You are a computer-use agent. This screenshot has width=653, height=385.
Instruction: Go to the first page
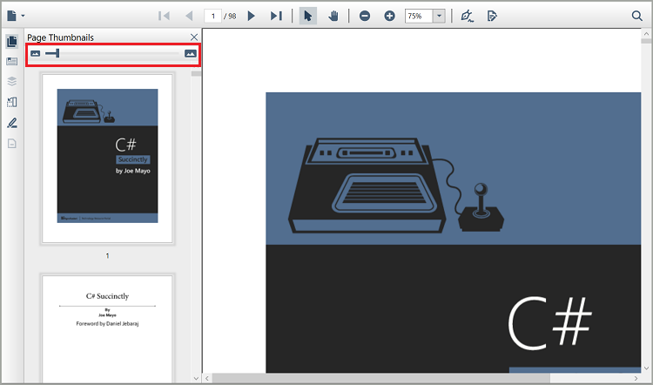coord(163,16)
